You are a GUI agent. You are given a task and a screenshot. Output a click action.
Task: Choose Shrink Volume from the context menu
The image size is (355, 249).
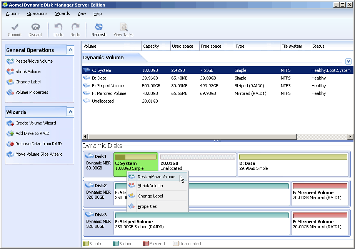151,186
